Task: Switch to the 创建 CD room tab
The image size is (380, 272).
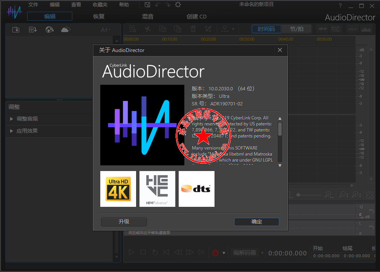Action: (196, 17)
